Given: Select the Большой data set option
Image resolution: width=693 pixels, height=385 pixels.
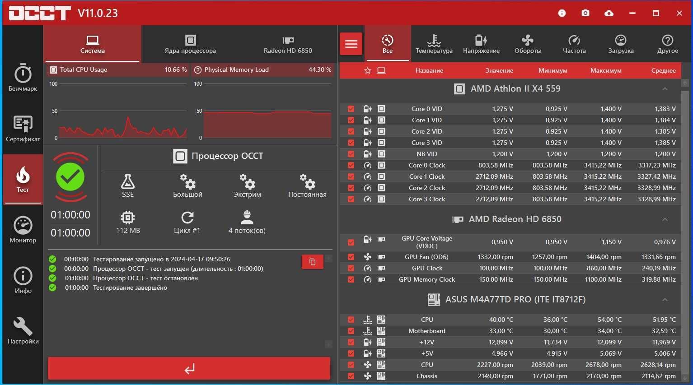Looking at the screenshot, I should click(x=187, y=186).
